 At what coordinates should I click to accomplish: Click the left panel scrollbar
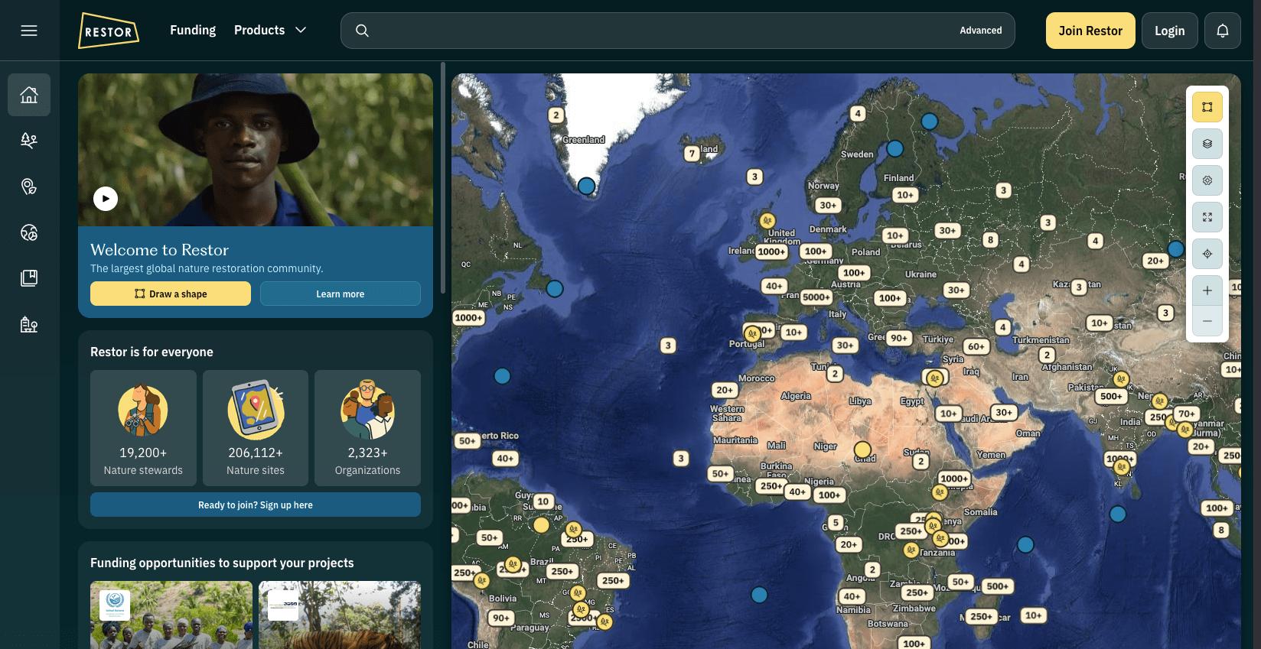click(443, 178)
